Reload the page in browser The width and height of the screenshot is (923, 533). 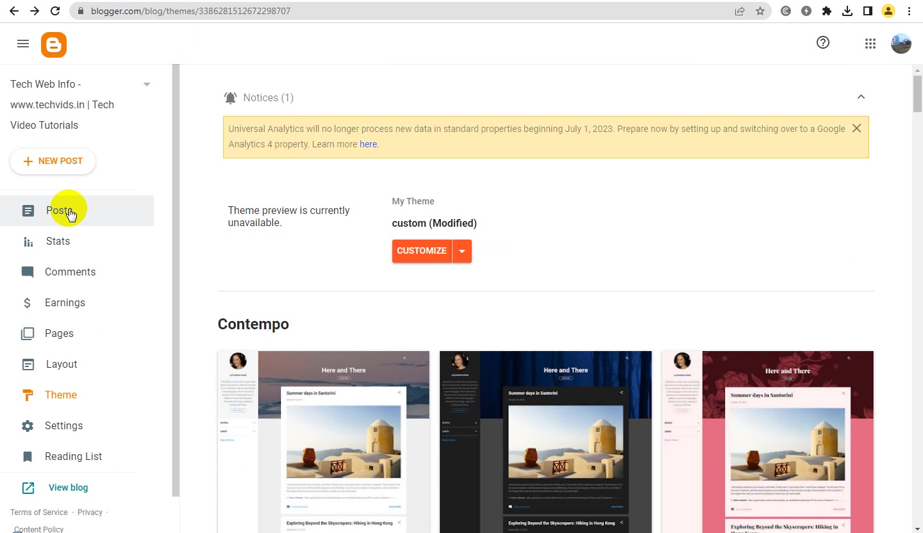(55, 11)
